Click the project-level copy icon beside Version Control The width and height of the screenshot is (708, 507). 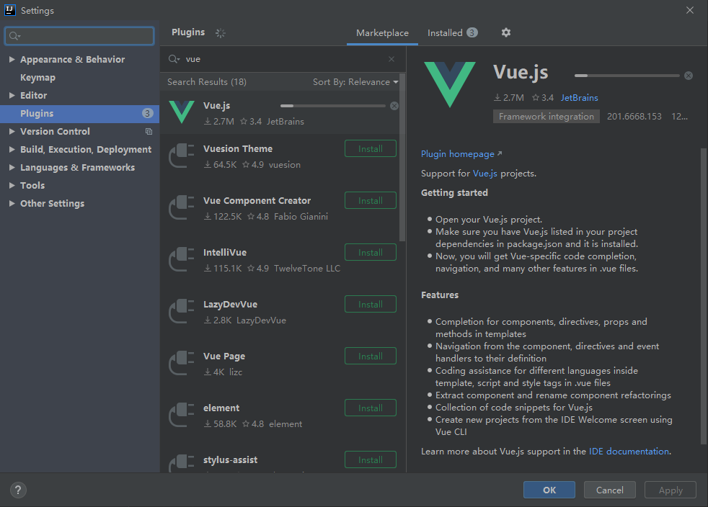(149, 132)
